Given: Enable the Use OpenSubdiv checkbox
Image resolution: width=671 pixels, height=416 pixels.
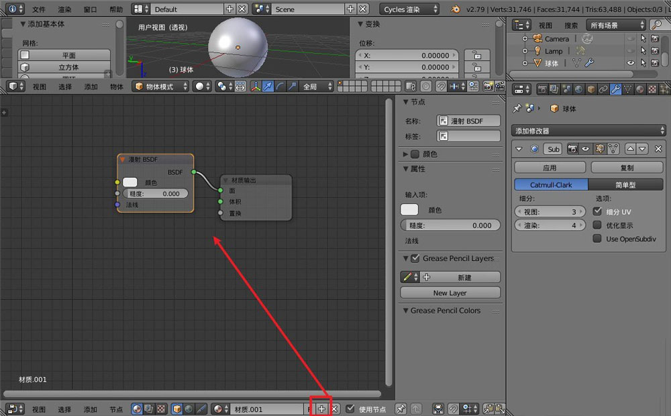Looking at the screenshot, I should pos(597,239).
